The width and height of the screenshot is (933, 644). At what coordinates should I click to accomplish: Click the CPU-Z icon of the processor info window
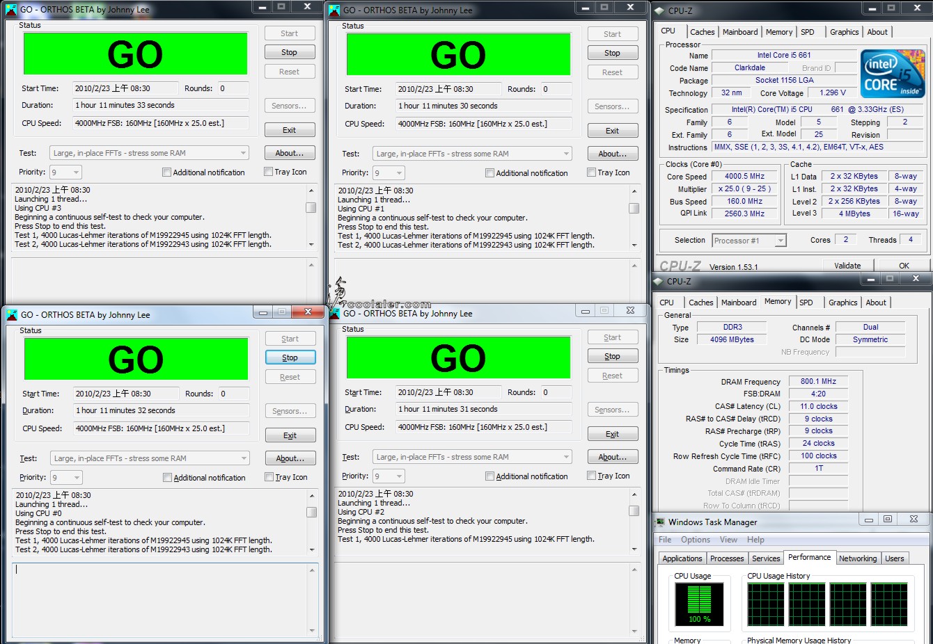click(659, 10)
